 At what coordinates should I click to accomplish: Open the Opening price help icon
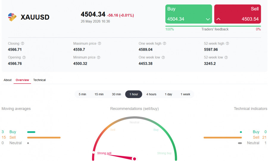[24, 58]
